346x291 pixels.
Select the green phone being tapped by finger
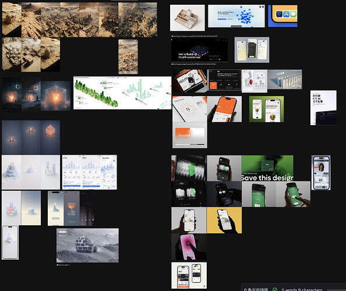293,194
